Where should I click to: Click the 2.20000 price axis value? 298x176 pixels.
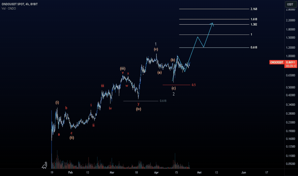pos(290,20)
